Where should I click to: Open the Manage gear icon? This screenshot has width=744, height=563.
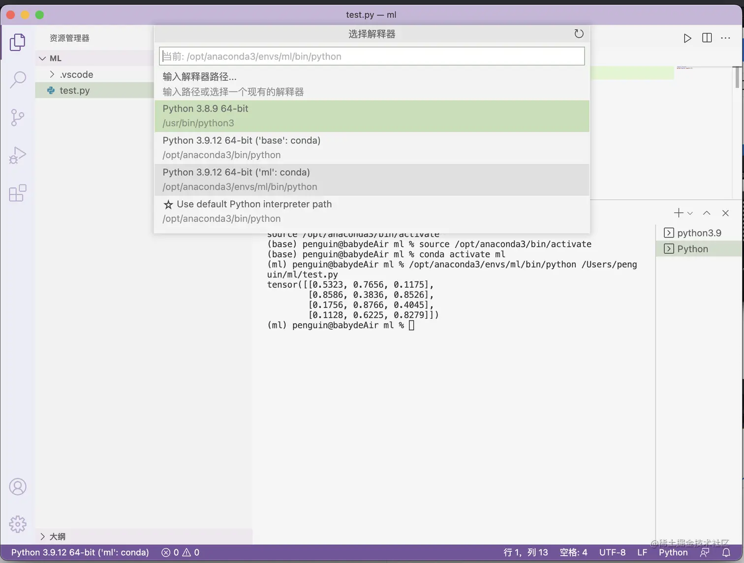point(18,524)
